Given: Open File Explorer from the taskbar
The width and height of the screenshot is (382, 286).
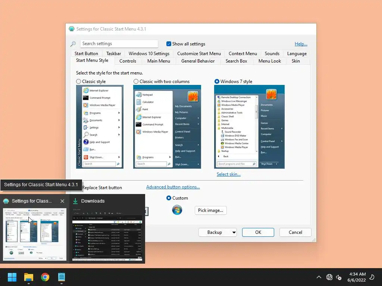Looking at the screenshot, I should (x=29, y=277).
